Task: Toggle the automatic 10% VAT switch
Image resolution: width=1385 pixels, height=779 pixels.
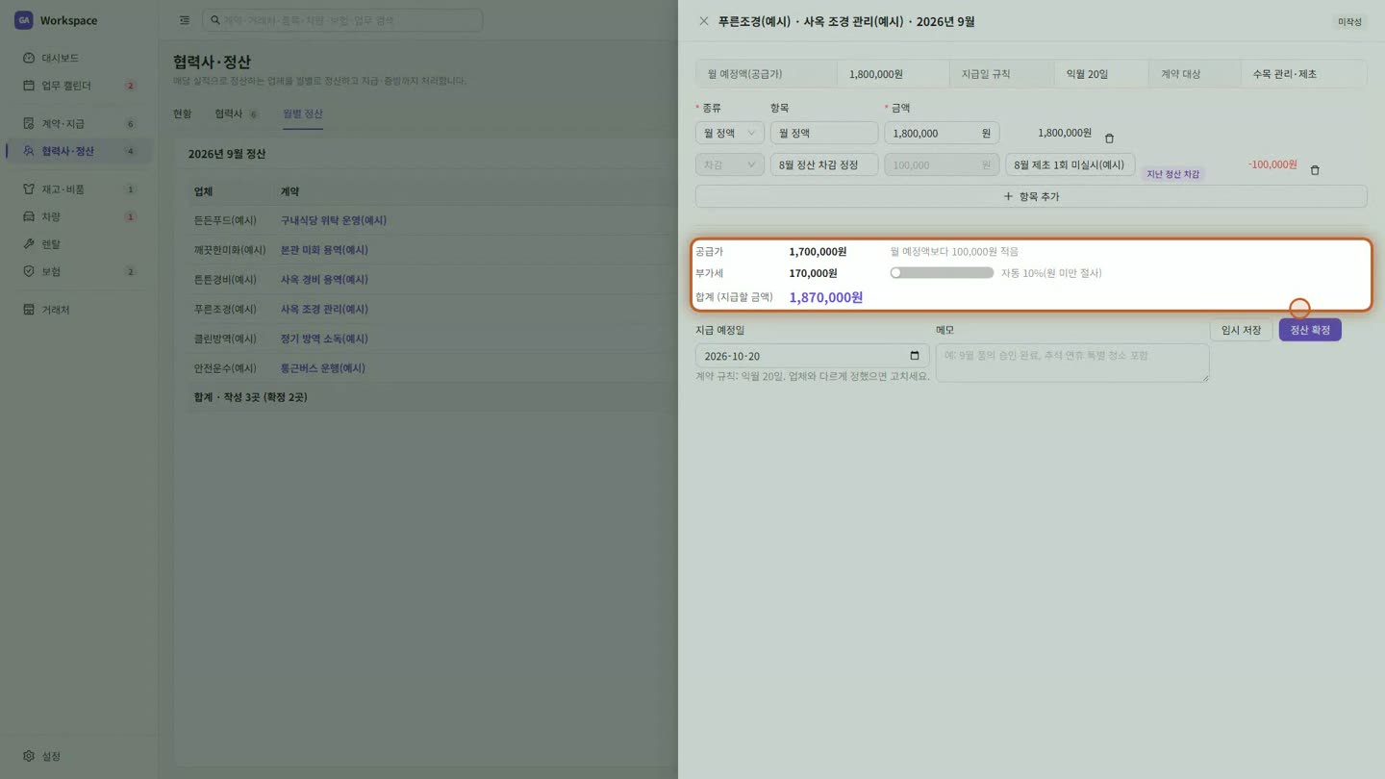Action: click(942, 273)
